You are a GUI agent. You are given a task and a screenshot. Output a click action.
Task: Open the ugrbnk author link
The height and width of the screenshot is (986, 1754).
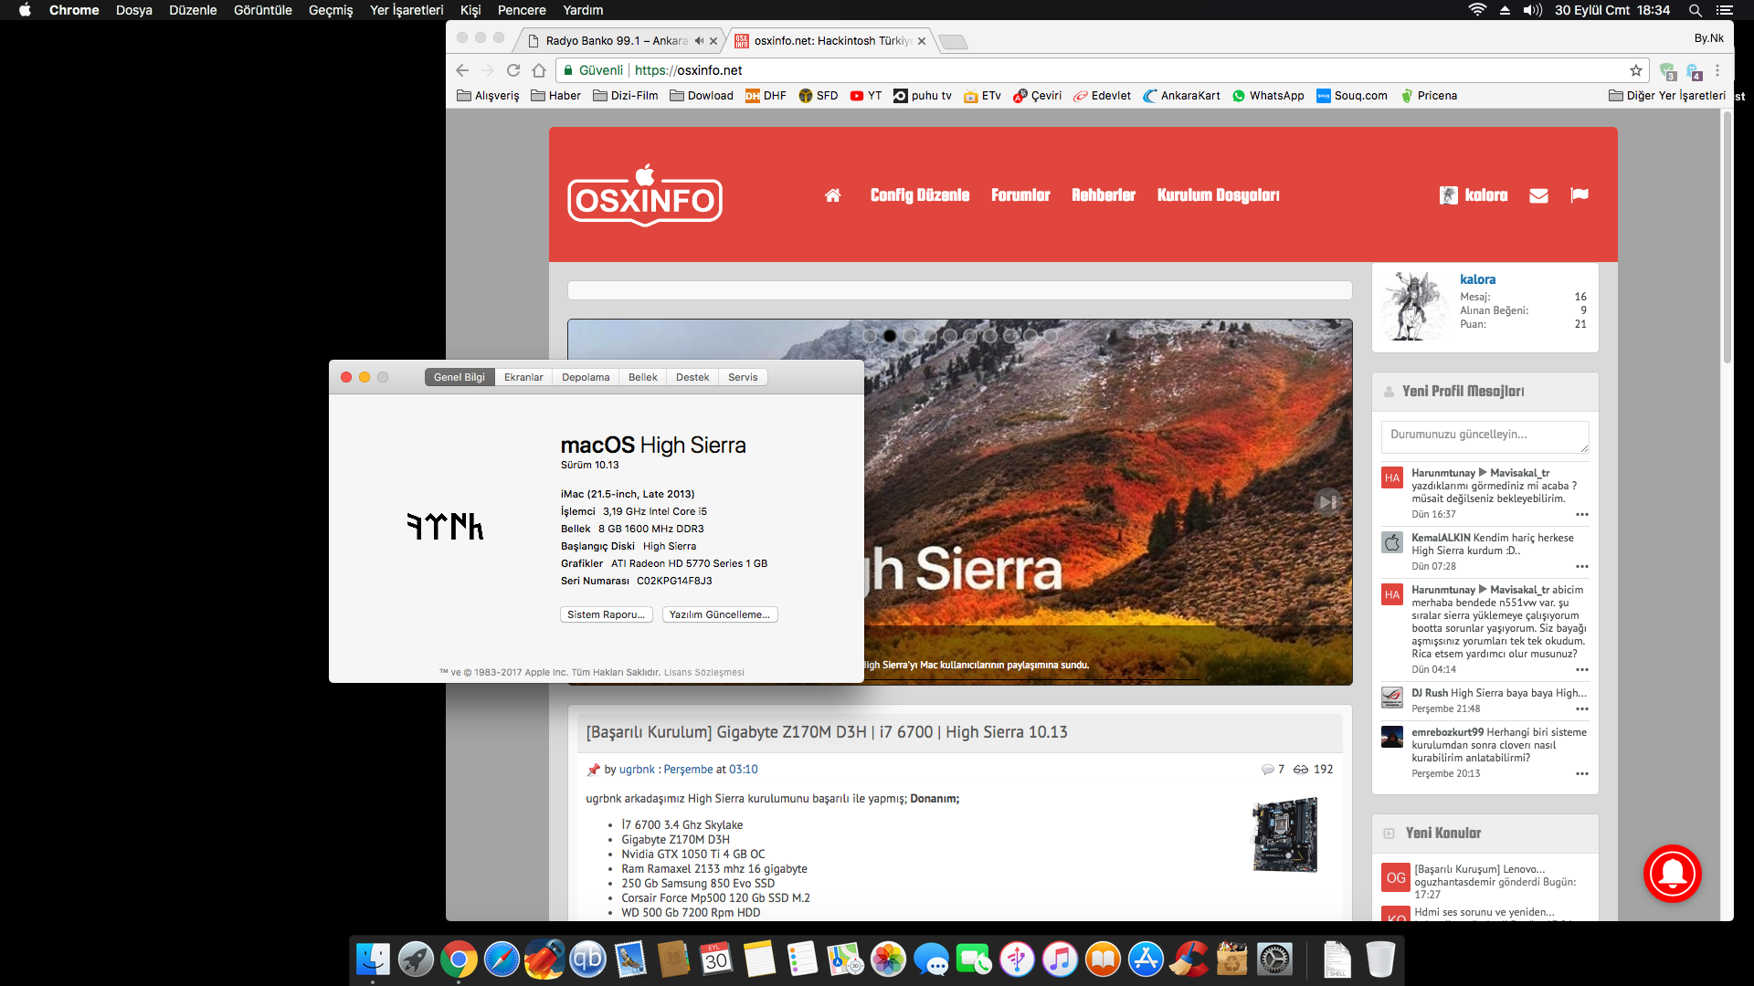point(637,770)
